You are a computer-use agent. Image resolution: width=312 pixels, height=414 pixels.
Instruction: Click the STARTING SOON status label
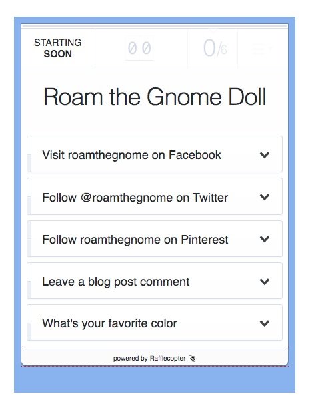(x=57, y=48)
